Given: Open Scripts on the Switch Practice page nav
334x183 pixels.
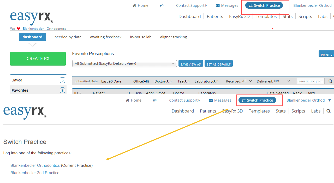Looking at the screenshot, I should point(298,111).
